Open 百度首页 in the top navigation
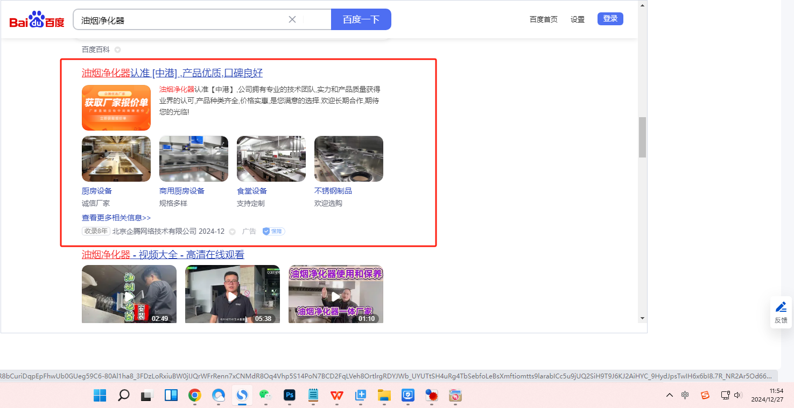Image resolution: width=794 pixels, height=408 pixels. tap(543, 19)
